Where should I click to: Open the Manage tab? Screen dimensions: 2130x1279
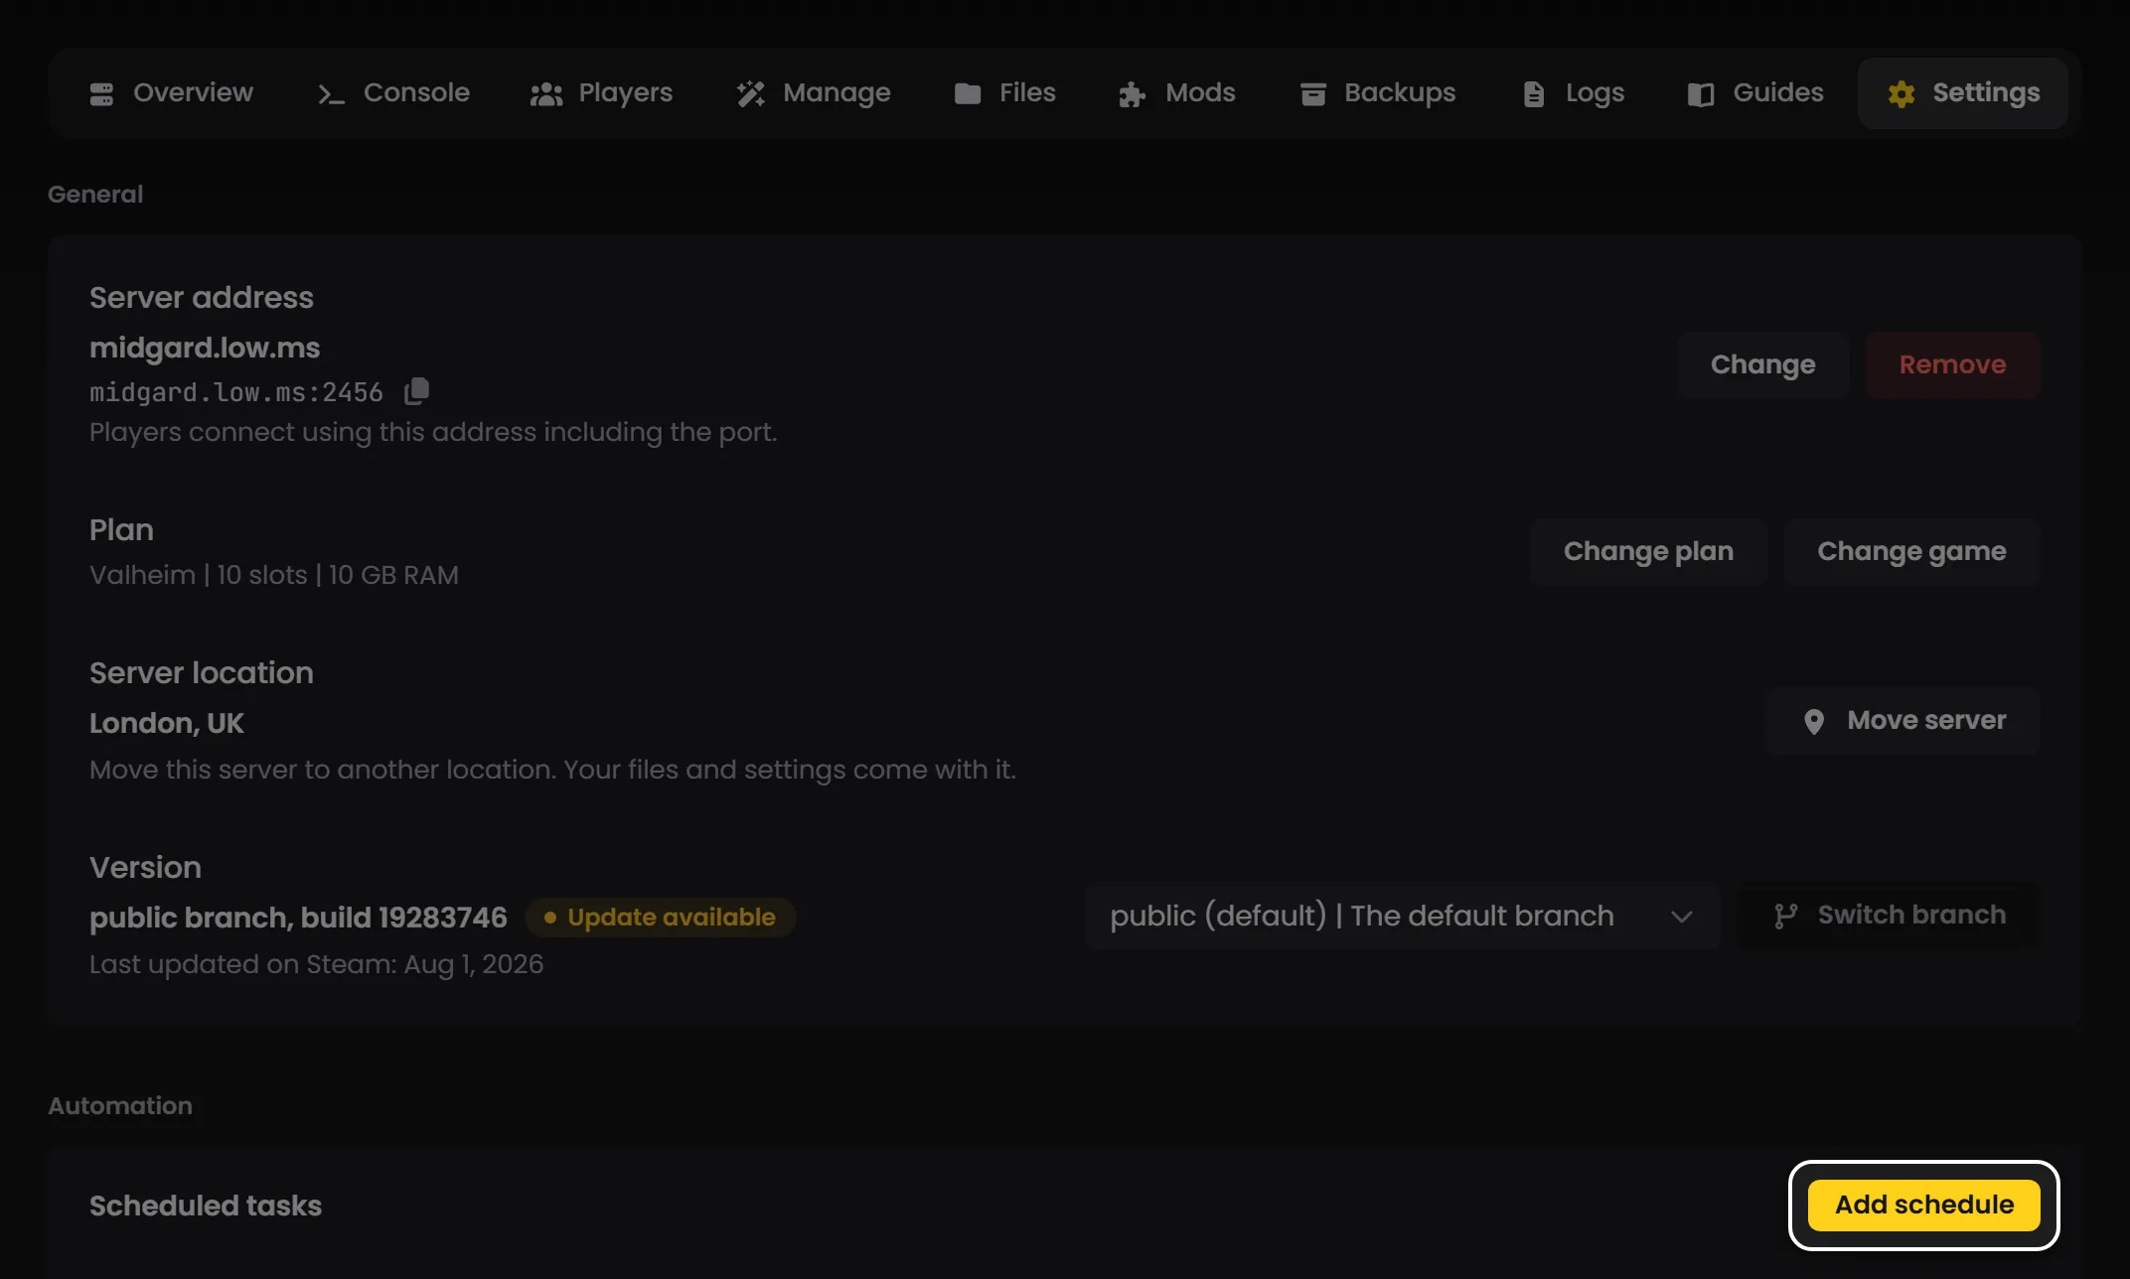pos(814,93)
